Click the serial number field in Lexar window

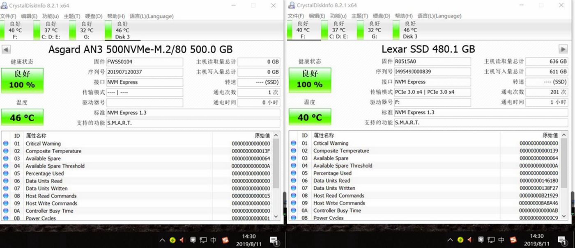coord(432,72)
